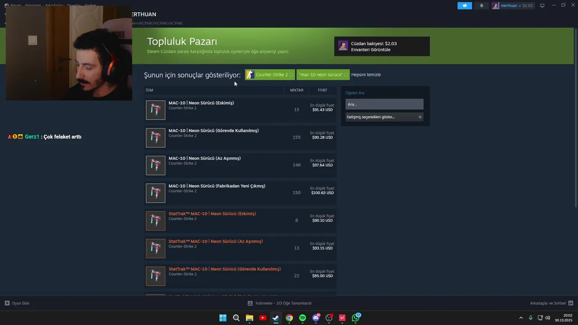Open Google Chrome from the taskbar
578x325 pixels.
289,318
